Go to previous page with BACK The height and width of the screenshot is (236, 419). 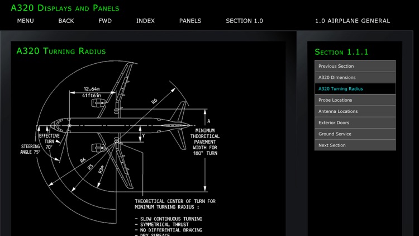tap(66, 21)
